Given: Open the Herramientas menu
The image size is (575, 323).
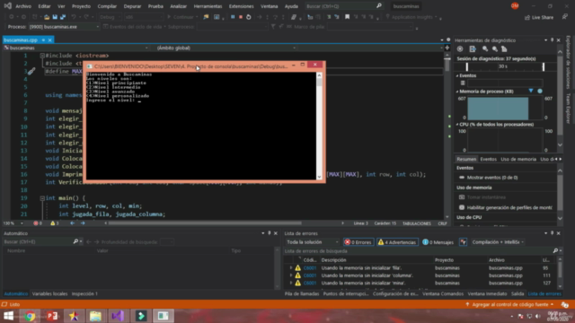Looking at the screenshot, I should point(208,6).
